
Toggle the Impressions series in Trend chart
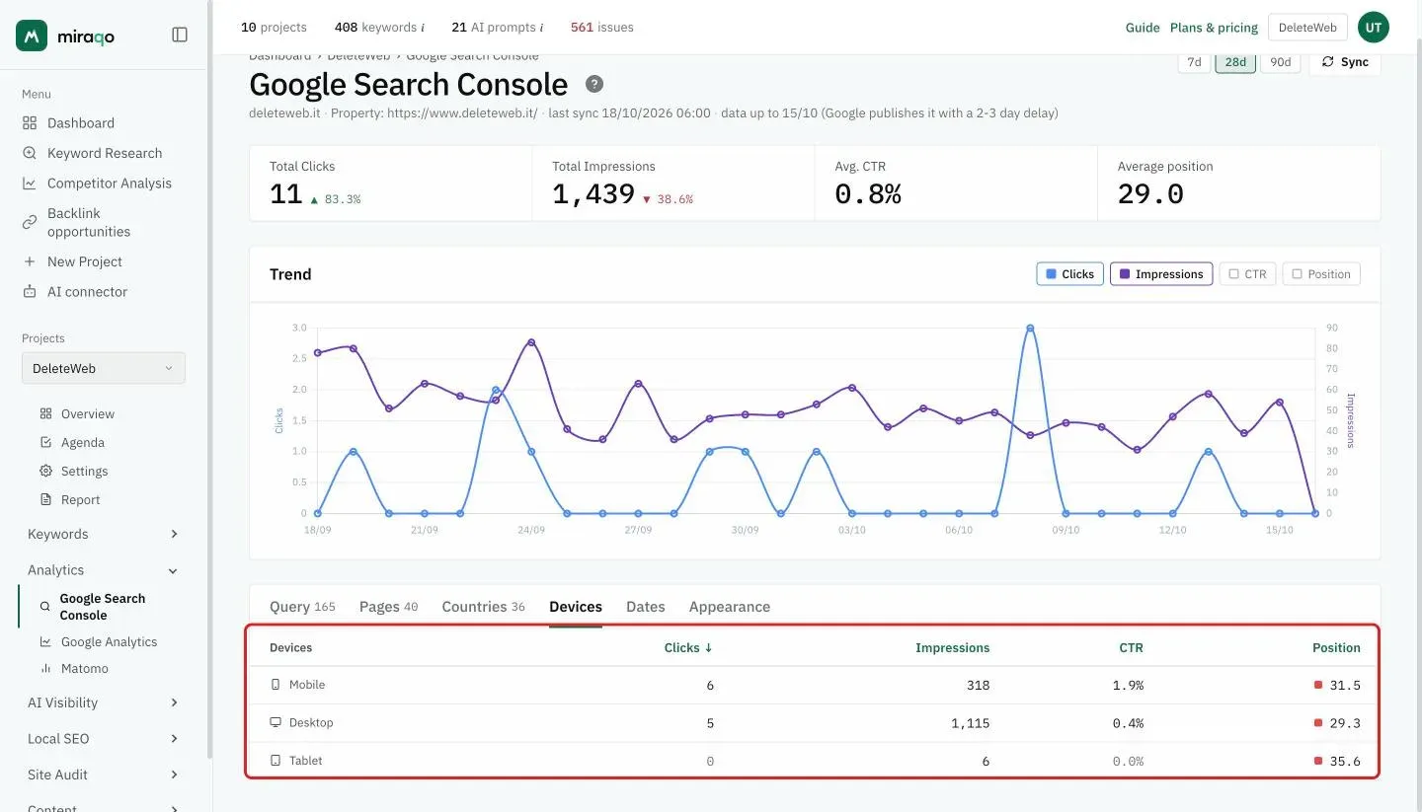coord(1161,274)
